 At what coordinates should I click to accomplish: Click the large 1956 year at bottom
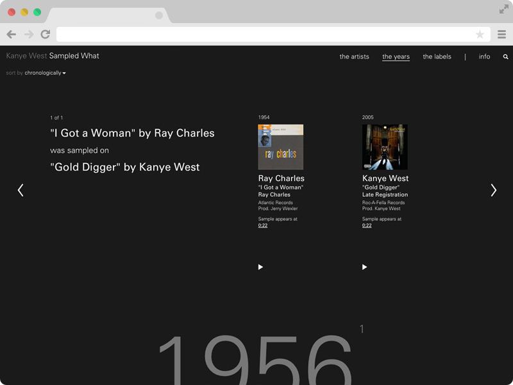(x=255, y=359)
